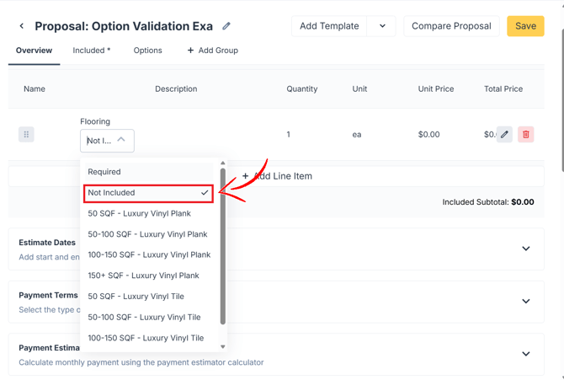This screenshot has height=380, width=564.
Task: Click the Flooring quantity value 1
Action: 288,134
